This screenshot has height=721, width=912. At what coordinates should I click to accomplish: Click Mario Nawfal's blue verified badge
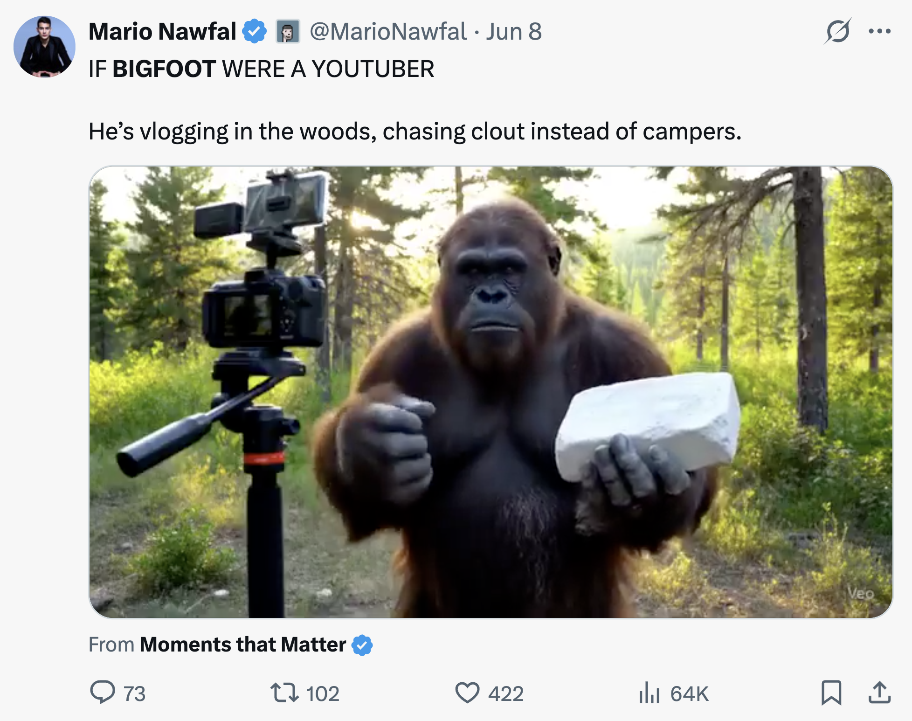252,31
